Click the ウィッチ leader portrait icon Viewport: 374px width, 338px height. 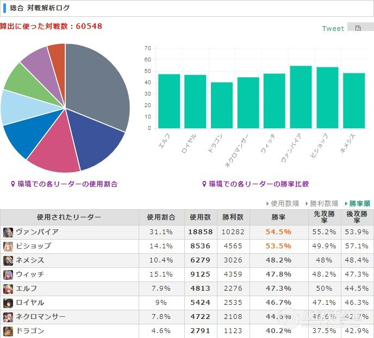click(8, 275)
